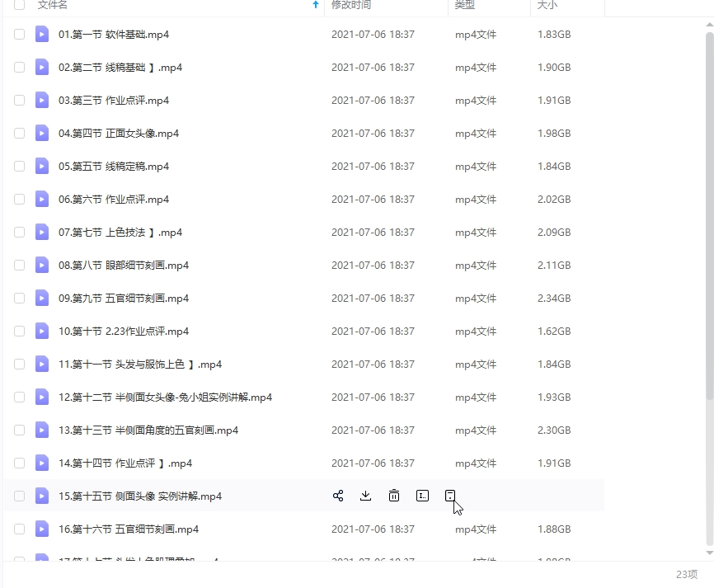Image resolution: width=714 pixels, height=588 pixels.
Task: Sort by the 修改时间 column header
Action: (351, 5)
